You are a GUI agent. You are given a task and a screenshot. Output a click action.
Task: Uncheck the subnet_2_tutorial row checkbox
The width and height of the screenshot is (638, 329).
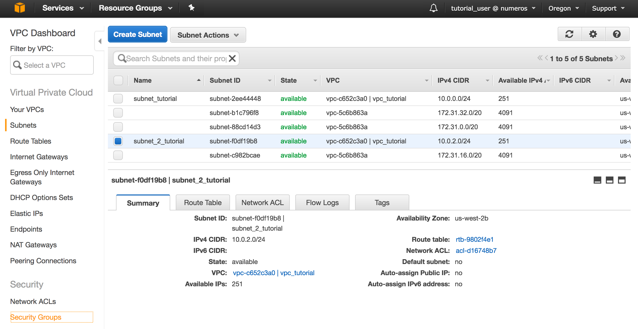pyautogui.click(x=118, y=141)
